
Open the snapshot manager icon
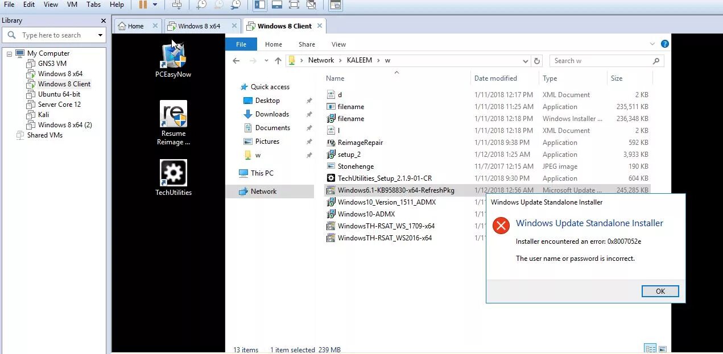[235, 5]
